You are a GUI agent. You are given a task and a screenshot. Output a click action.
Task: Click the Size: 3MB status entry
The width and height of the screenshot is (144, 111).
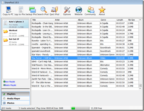point(59,108)
